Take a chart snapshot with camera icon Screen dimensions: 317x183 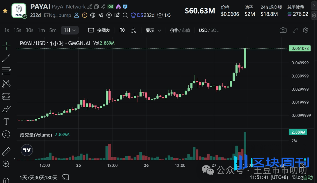click(x=283, y=30)
